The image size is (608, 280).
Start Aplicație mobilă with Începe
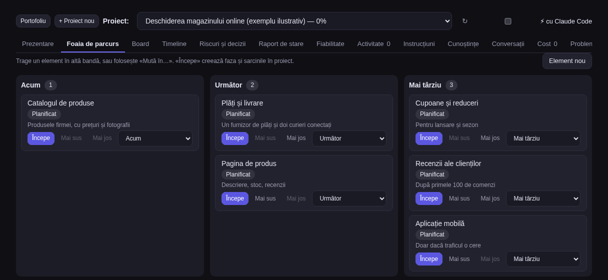tap(429, 259)
